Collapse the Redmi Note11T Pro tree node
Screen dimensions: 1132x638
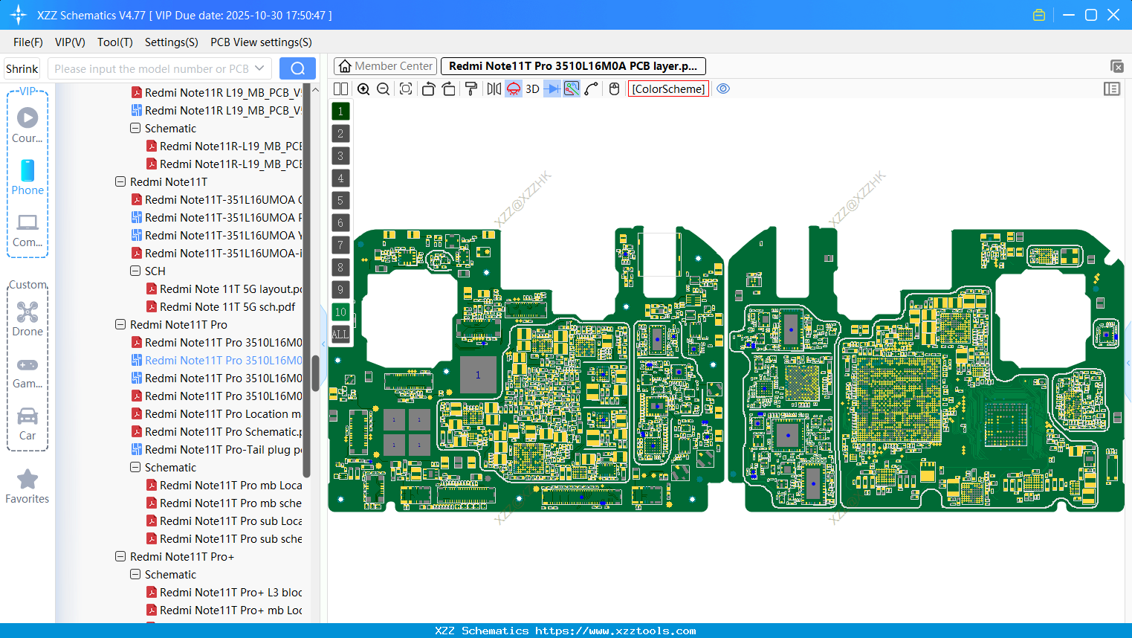120,324
